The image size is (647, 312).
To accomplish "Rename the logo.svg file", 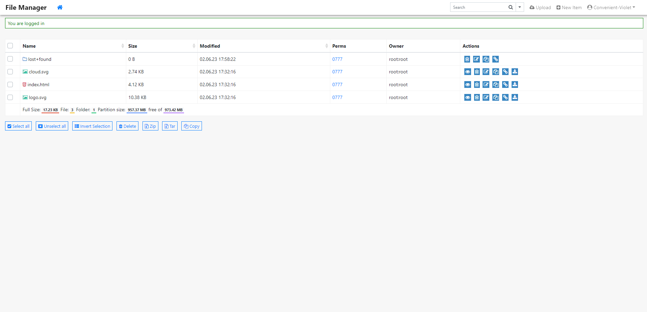I will point(486,97).
